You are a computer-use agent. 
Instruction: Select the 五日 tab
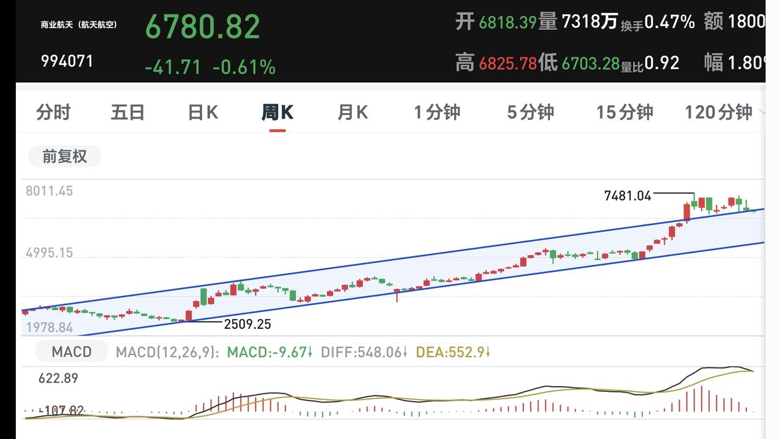coord(128,113)
